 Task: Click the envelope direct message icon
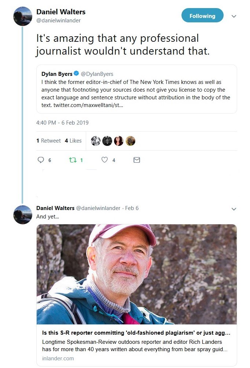137,160
